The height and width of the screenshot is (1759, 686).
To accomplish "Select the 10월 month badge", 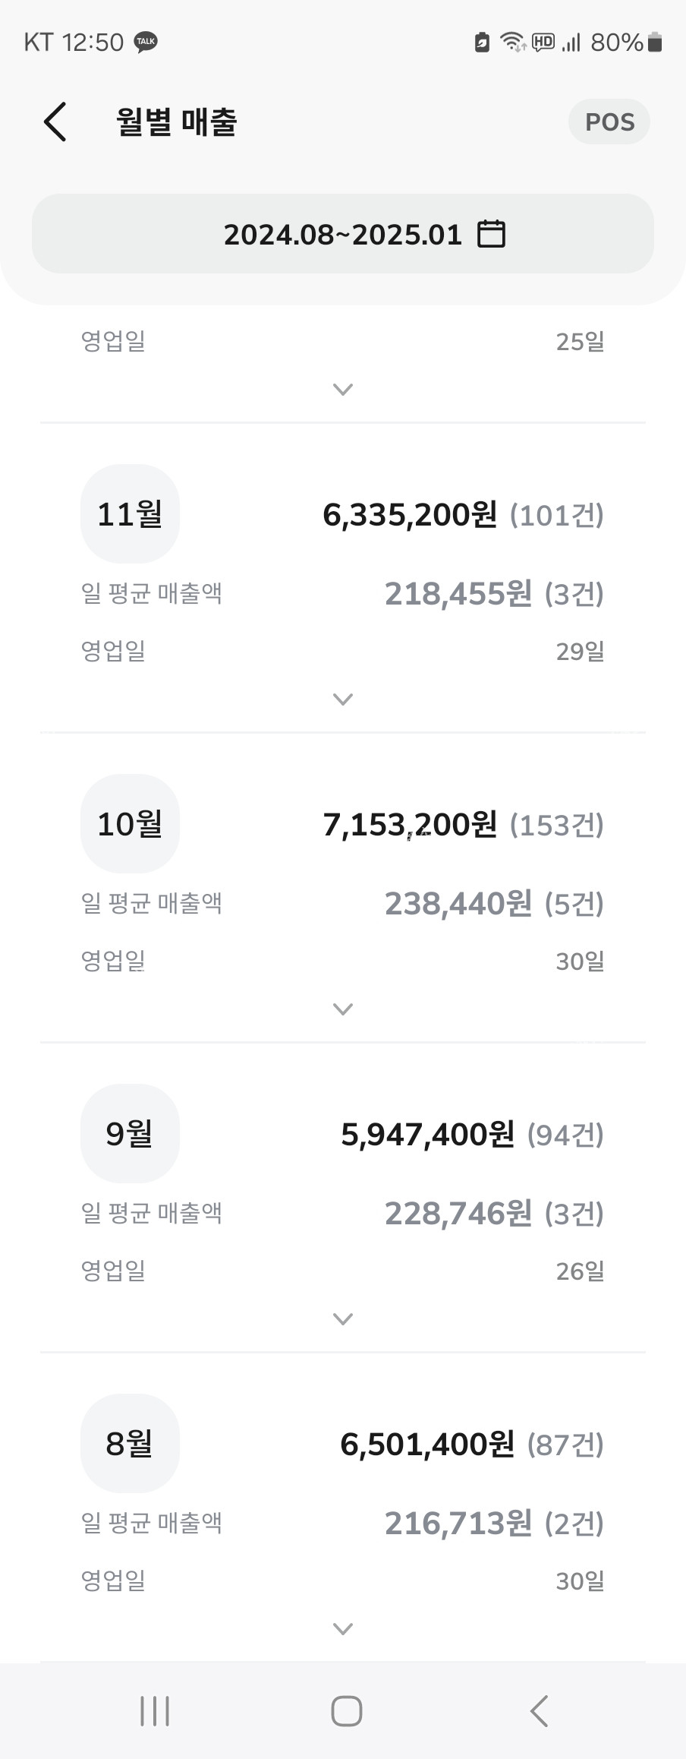I will click(130, 824).
